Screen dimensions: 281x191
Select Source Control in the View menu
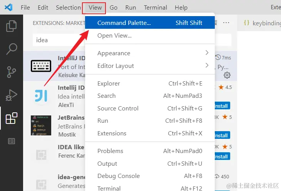coord(150,109)
